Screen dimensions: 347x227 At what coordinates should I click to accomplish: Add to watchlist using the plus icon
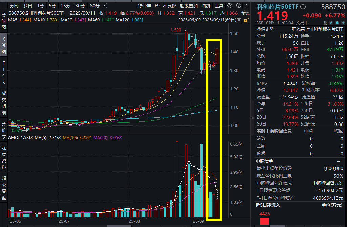(x=344, y=22)
